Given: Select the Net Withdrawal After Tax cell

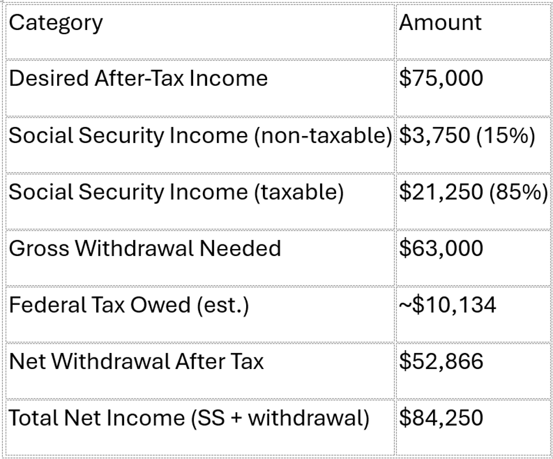Looking at the screenshot, I should point(136,362).
